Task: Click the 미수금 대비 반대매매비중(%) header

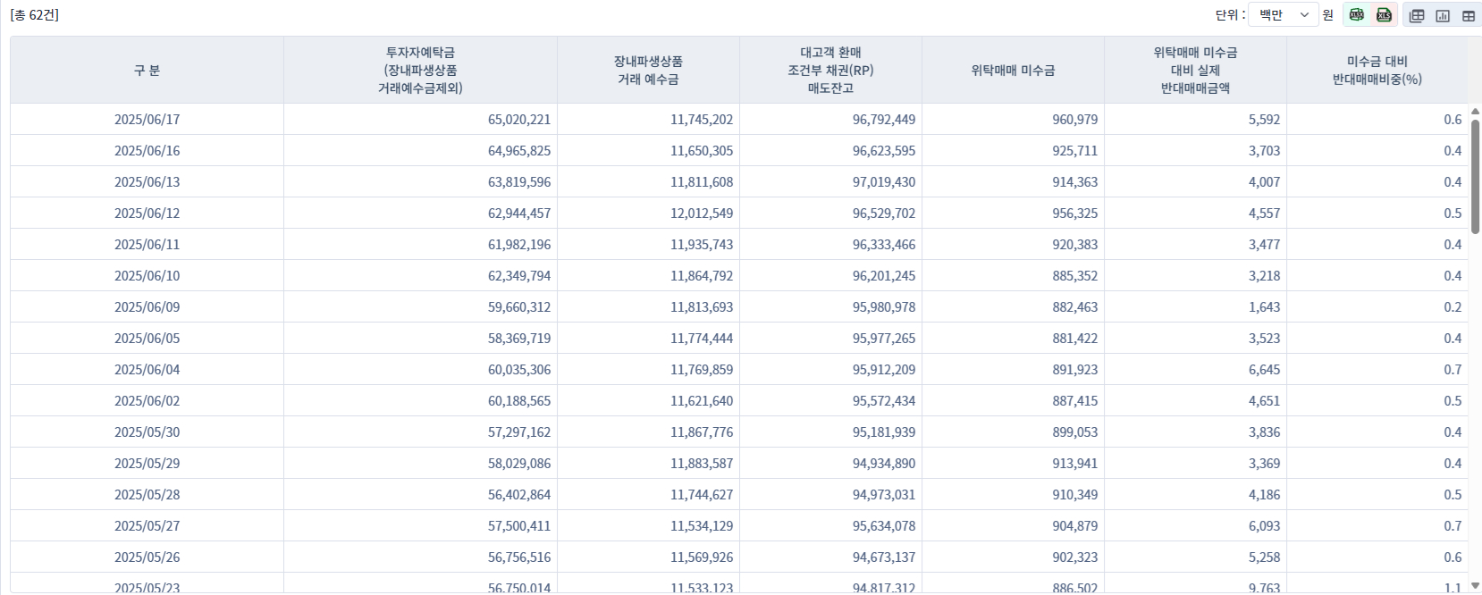Action: 1377,71
